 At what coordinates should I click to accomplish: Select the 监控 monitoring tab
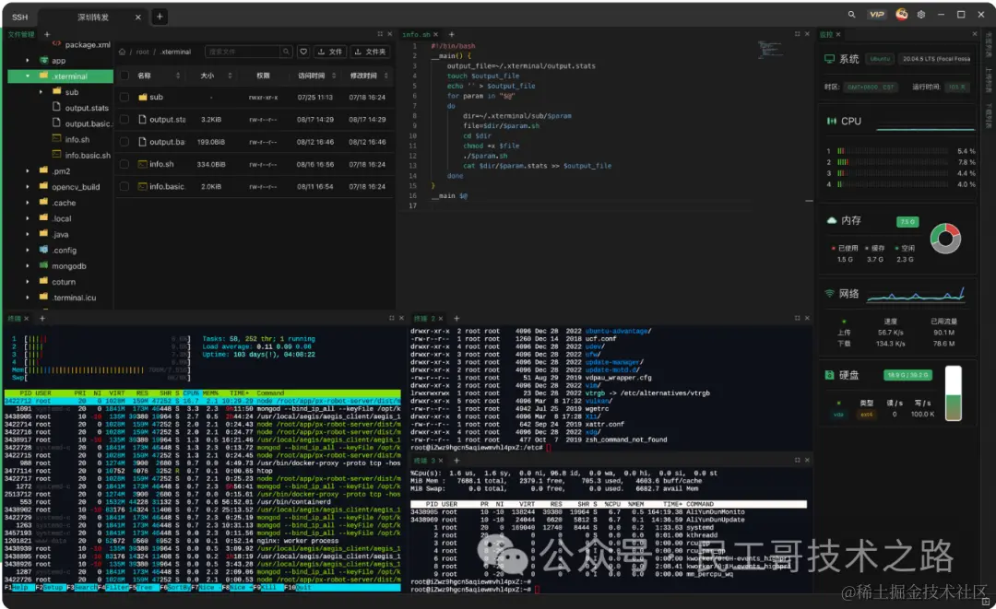click(x=825, y=34)
